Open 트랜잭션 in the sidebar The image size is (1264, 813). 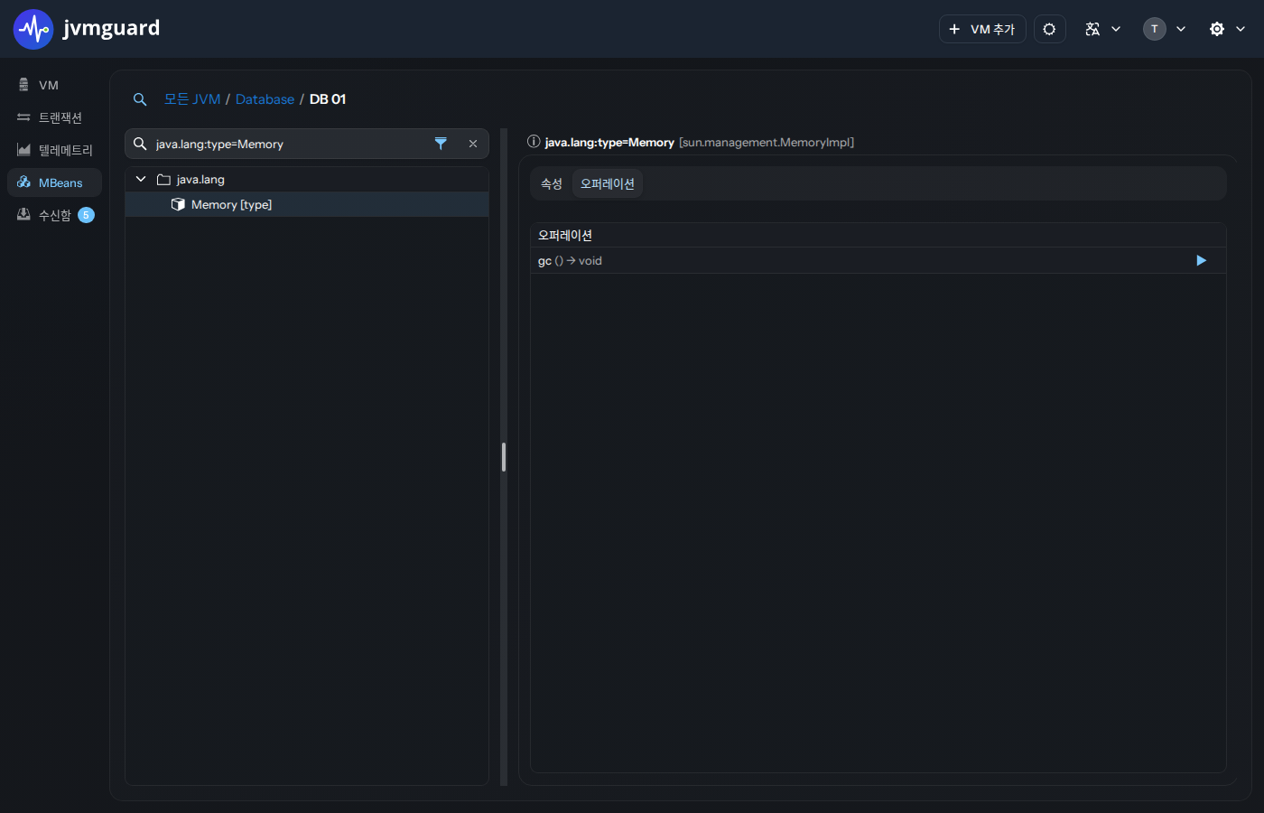54,117
